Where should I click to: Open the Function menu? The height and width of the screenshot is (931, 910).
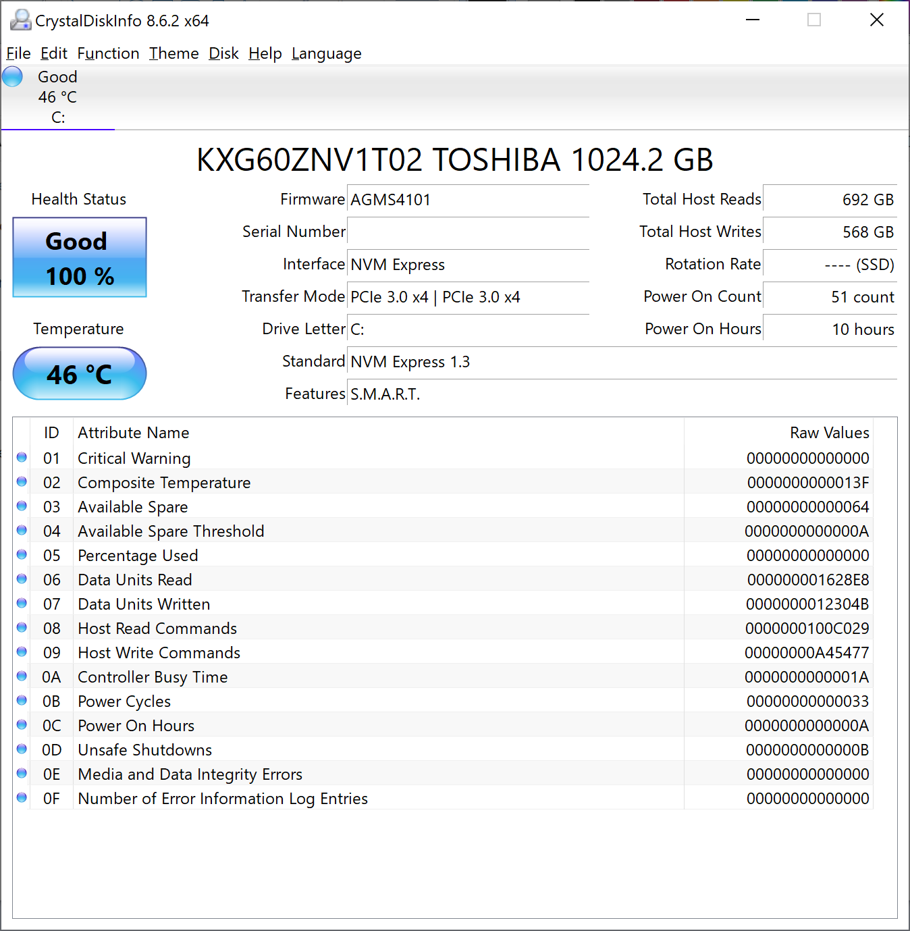point(108,53)
